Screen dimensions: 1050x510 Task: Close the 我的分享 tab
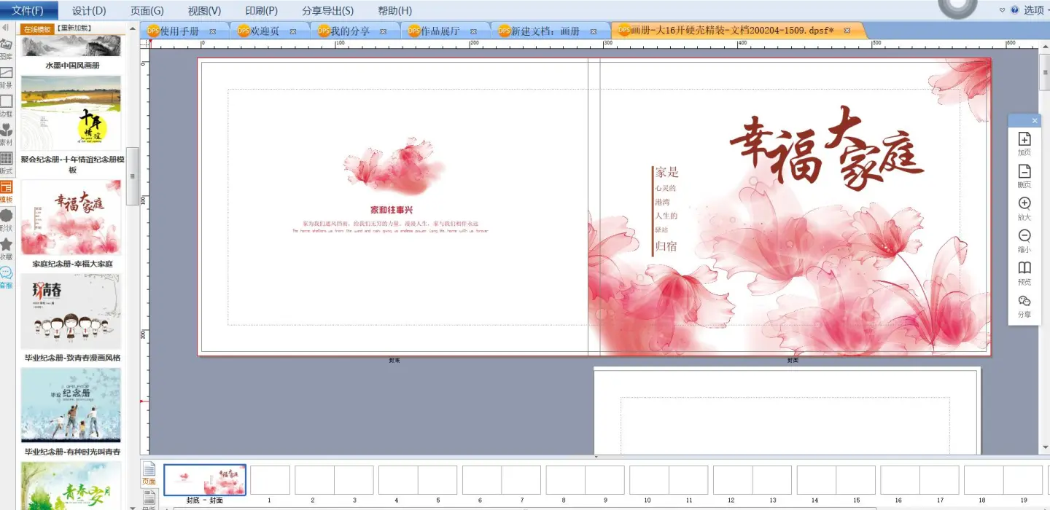pyautogui.click(x=384, y=31)
